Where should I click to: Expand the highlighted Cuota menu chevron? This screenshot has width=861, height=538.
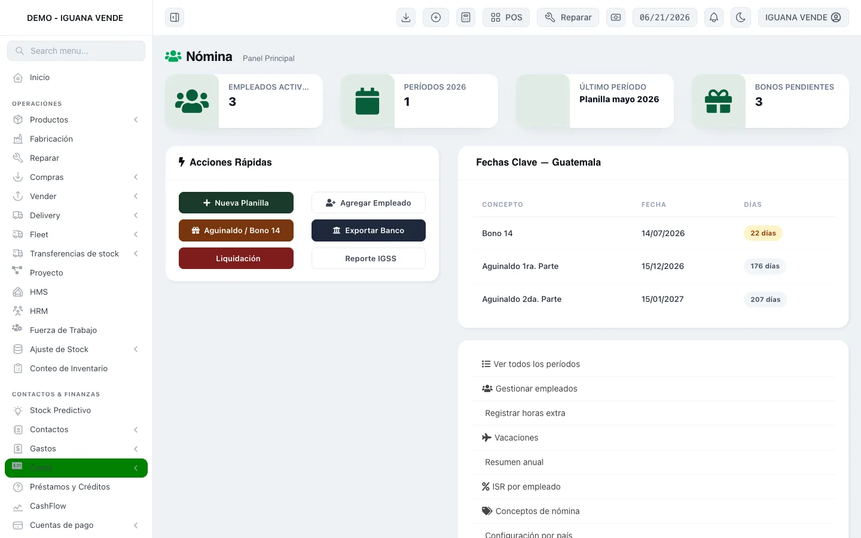(x=136, y=467)
